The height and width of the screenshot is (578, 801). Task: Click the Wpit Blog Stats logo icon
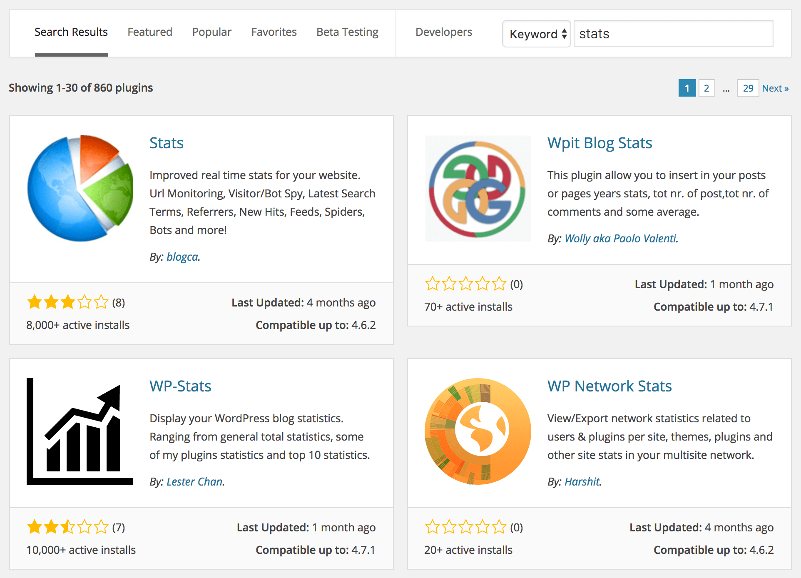pyautogui.click(x=478, y=188)
